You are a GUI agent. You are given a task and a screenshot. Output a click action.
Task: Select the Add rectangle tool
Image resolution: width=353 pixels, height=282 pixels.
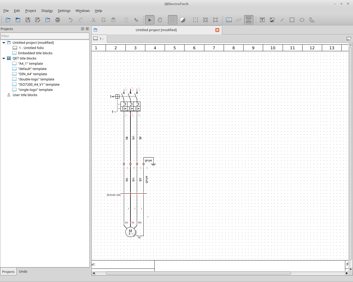(x=292, y=20)
